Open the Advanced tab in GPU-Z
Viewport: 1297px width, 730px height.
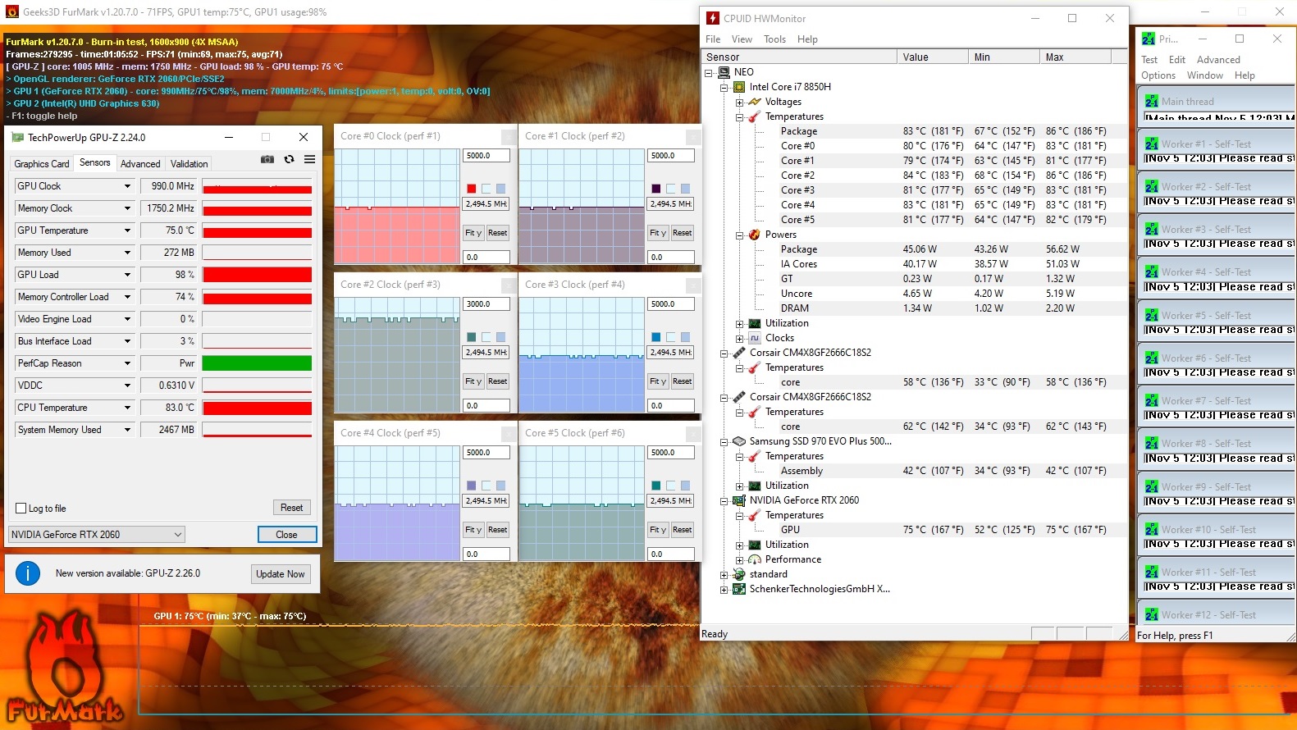tap(140, 164)
